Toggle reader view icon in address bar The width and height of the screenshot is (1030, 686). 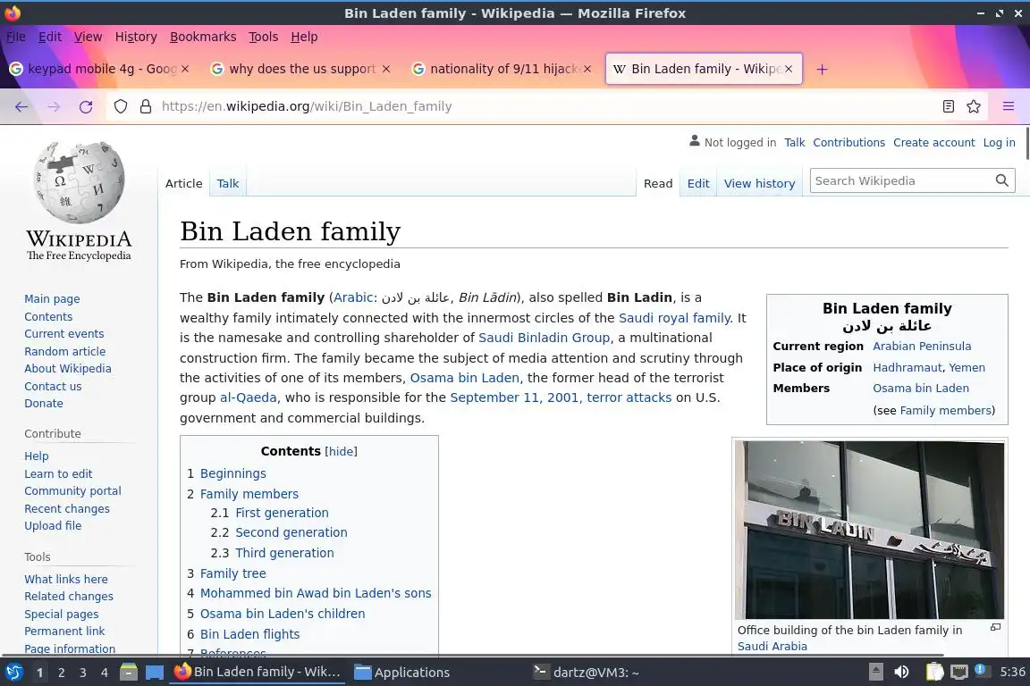pyautogui.click(x=948, y=106)
